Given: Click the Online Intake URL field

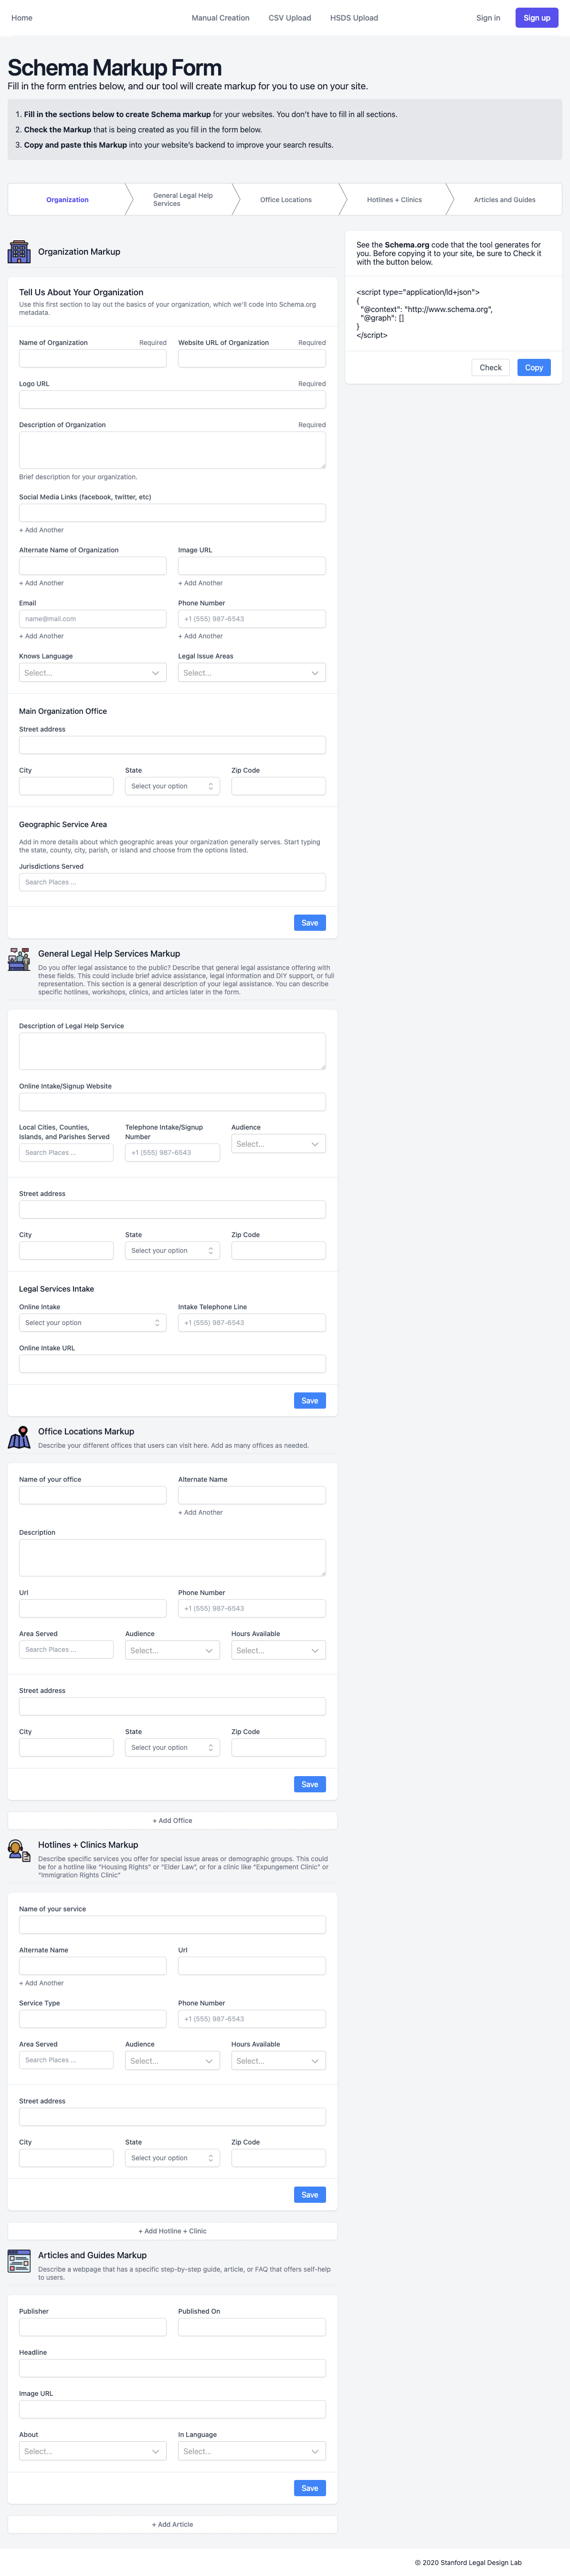Looking at the screenshot, I should (173, 1364).
